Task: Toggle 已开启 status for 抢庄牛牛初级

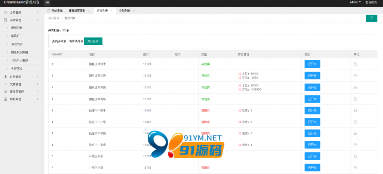Action: pos(312,122)
